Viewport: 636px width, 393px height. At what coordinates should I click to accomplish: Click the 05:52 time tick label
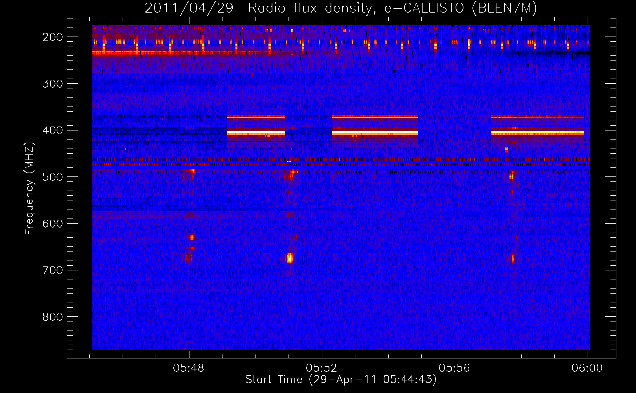coord(322,368)
